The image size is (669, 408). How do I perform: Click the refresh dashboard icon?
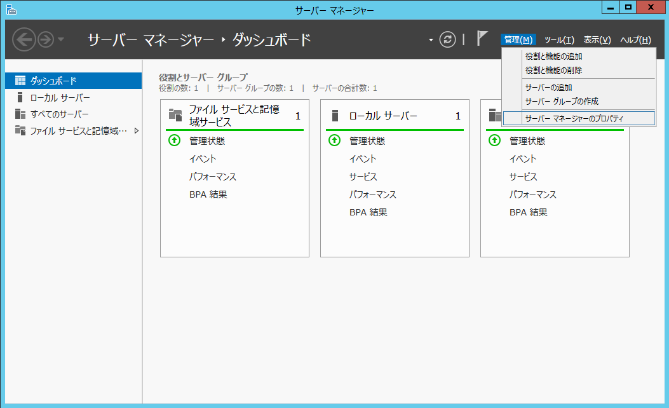[x=448, y=39]
